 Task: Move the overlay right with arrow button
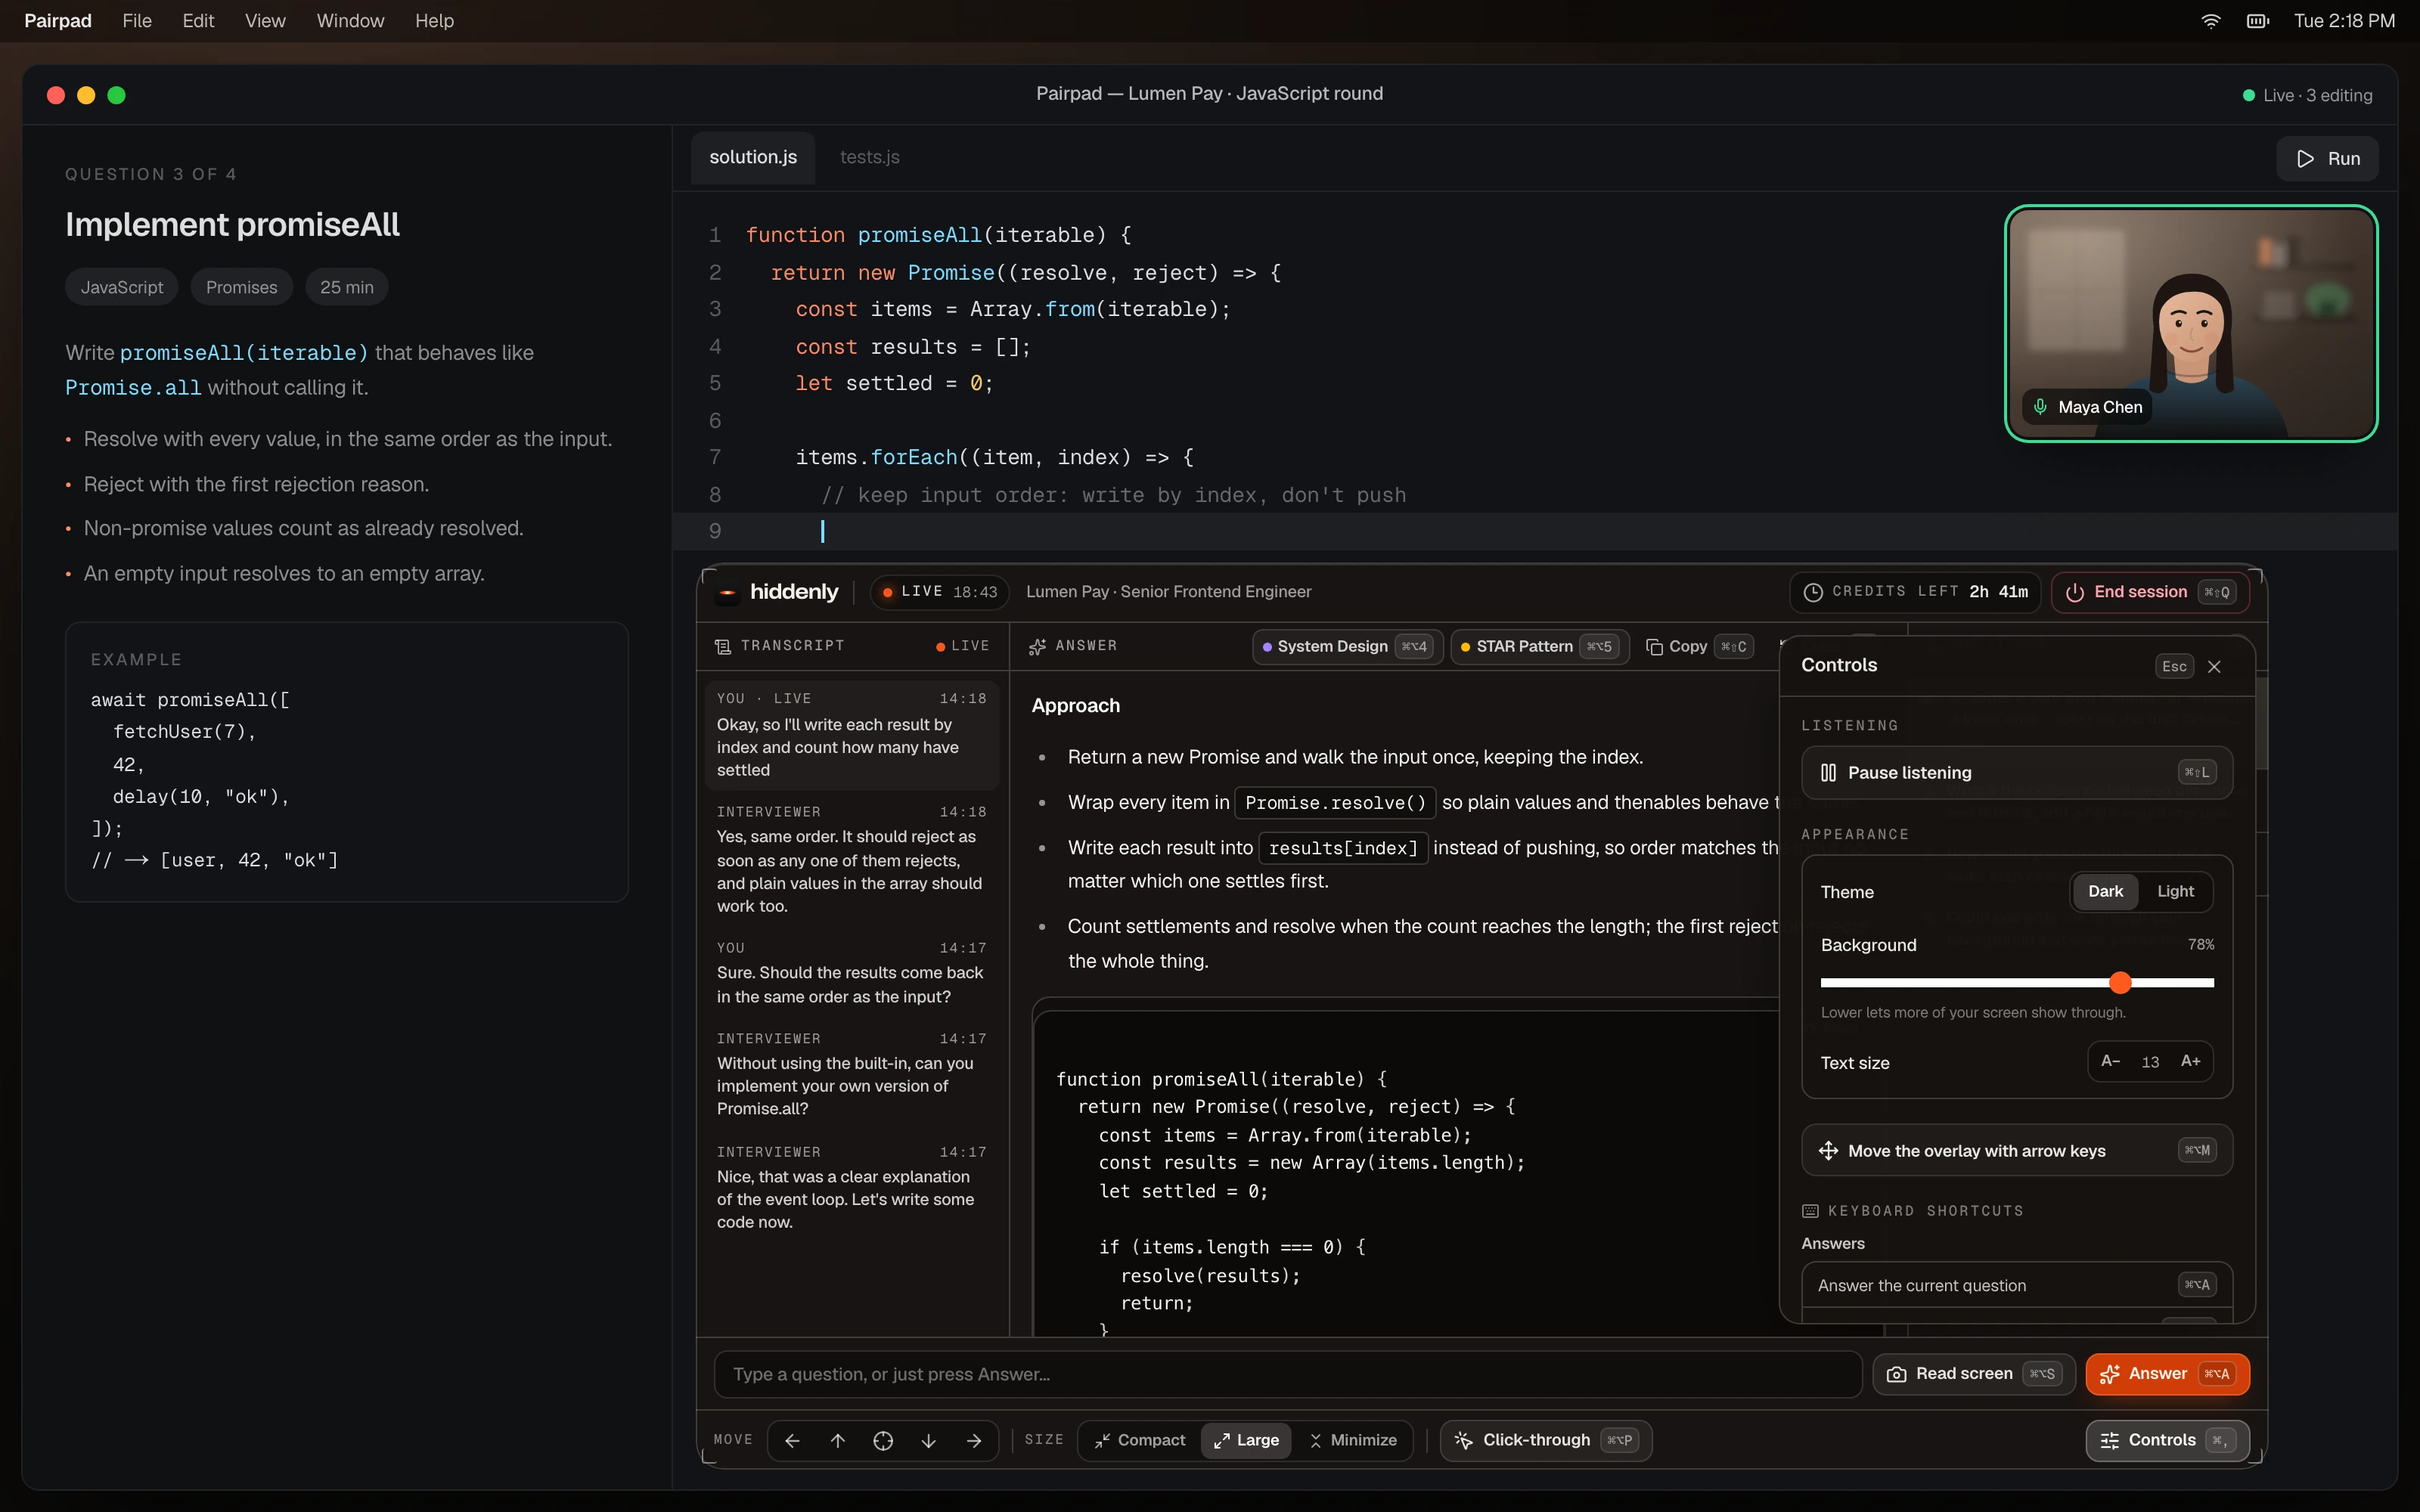tap(974, 1440)
